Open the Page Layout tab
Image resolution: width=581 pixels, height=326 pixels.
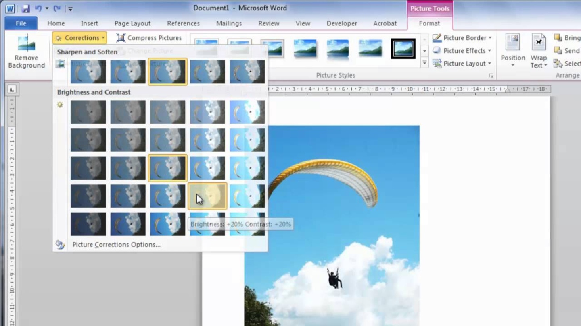(132, 23)
